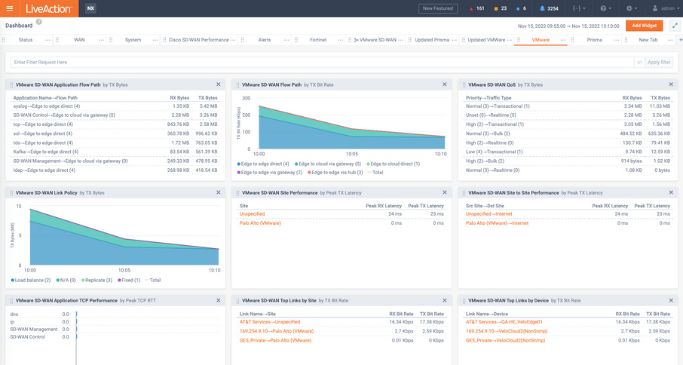Close the Site Performance widget
The image size is (683, 365).
[x=445, y=192]
